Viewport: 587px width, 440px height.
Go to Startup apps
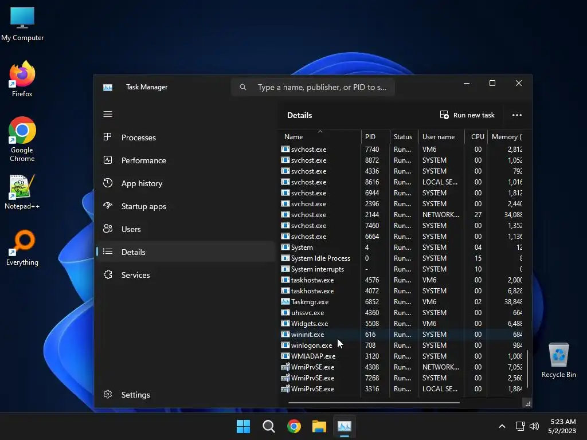tap(143, 206)
